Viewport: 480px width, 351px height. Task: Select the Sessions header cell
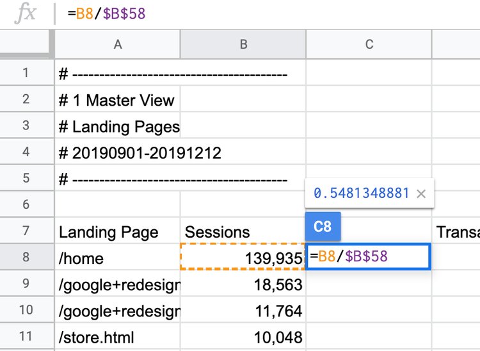pyautogui.click(x=243, y=231)
